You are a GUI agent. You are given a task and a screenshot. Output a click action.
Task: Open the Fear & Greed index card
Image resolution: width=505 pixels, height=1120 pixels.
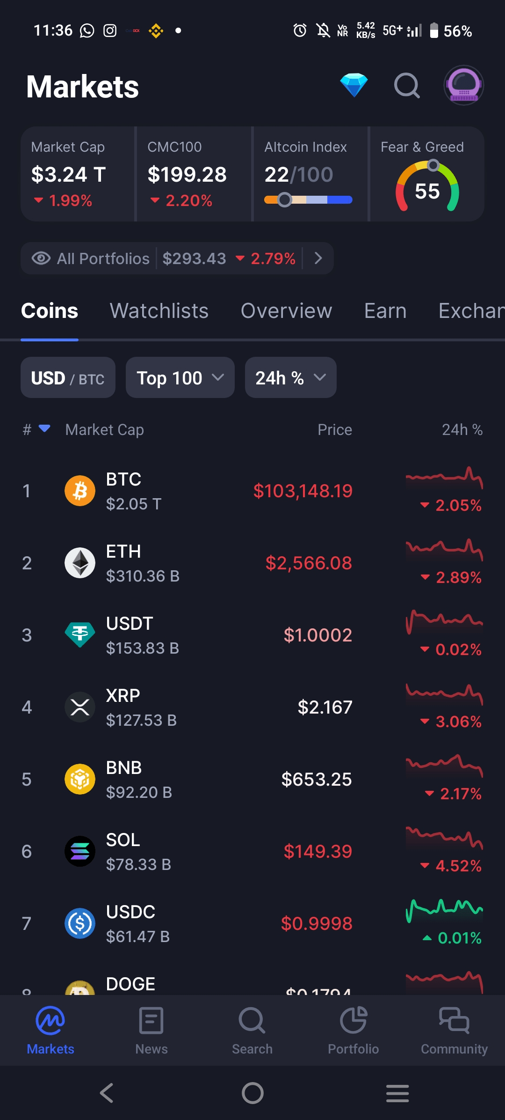426,174
